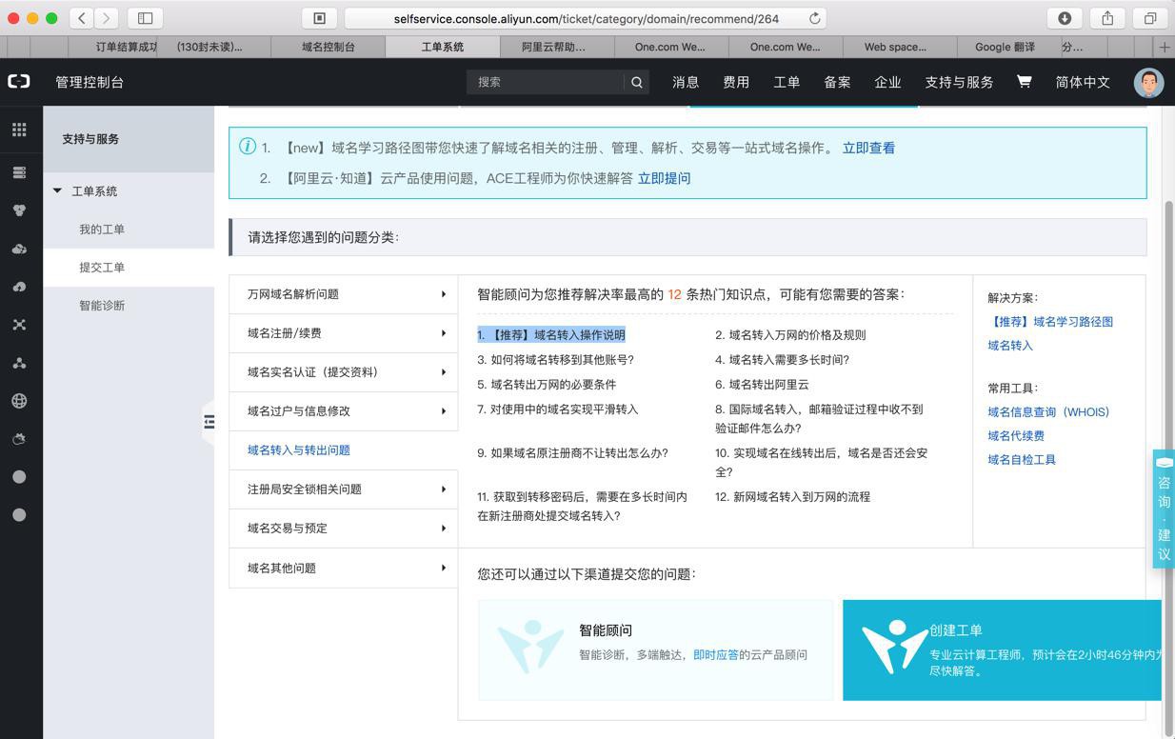The height and width of the screenshot is (739, 1175).
Task: Open the shopping cart icon
Action: click(1025, 82)
